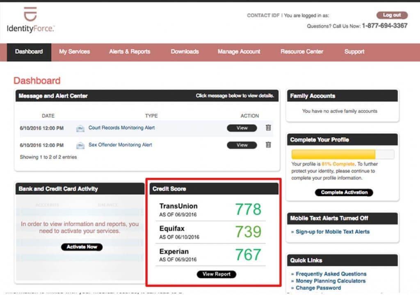Click the IdentityForce logo
Viewport: 420px width, 295px height.
click(x=30, y=20)
